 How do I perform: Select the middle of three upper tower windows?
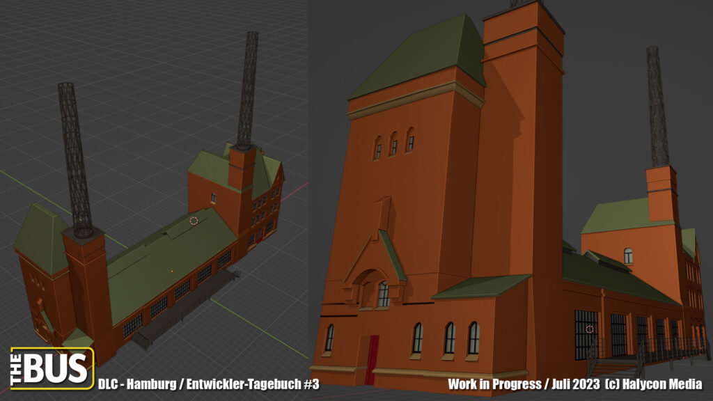[x=393, y=144]
